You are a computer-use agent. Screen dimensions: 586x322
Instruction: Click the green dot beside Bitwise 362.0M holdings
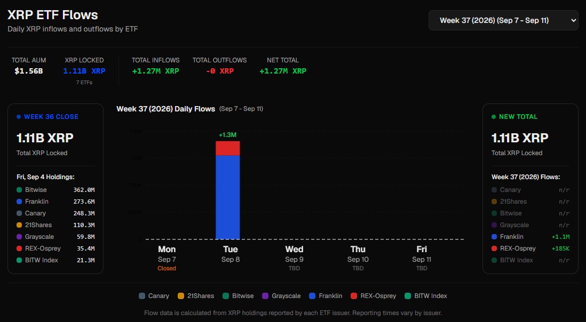point(19,190)
